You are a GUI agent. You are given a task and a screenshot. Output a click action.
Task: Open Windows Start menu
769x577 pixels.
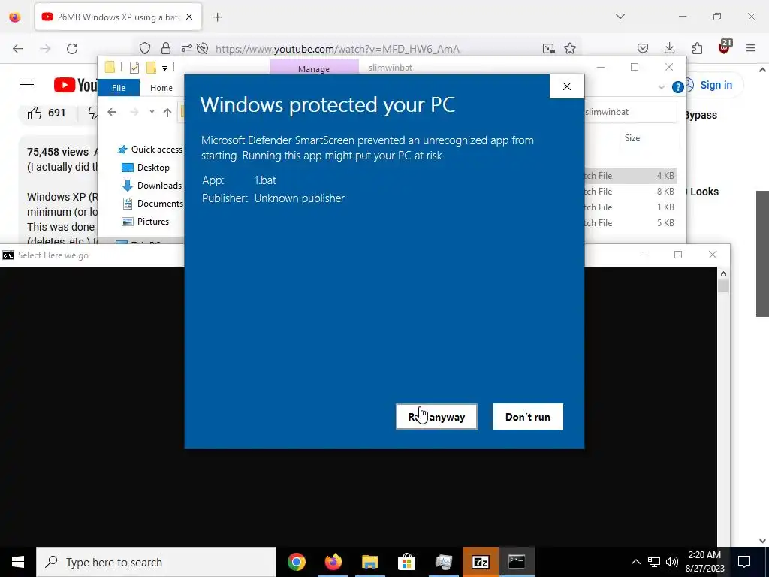pos(18,562)
